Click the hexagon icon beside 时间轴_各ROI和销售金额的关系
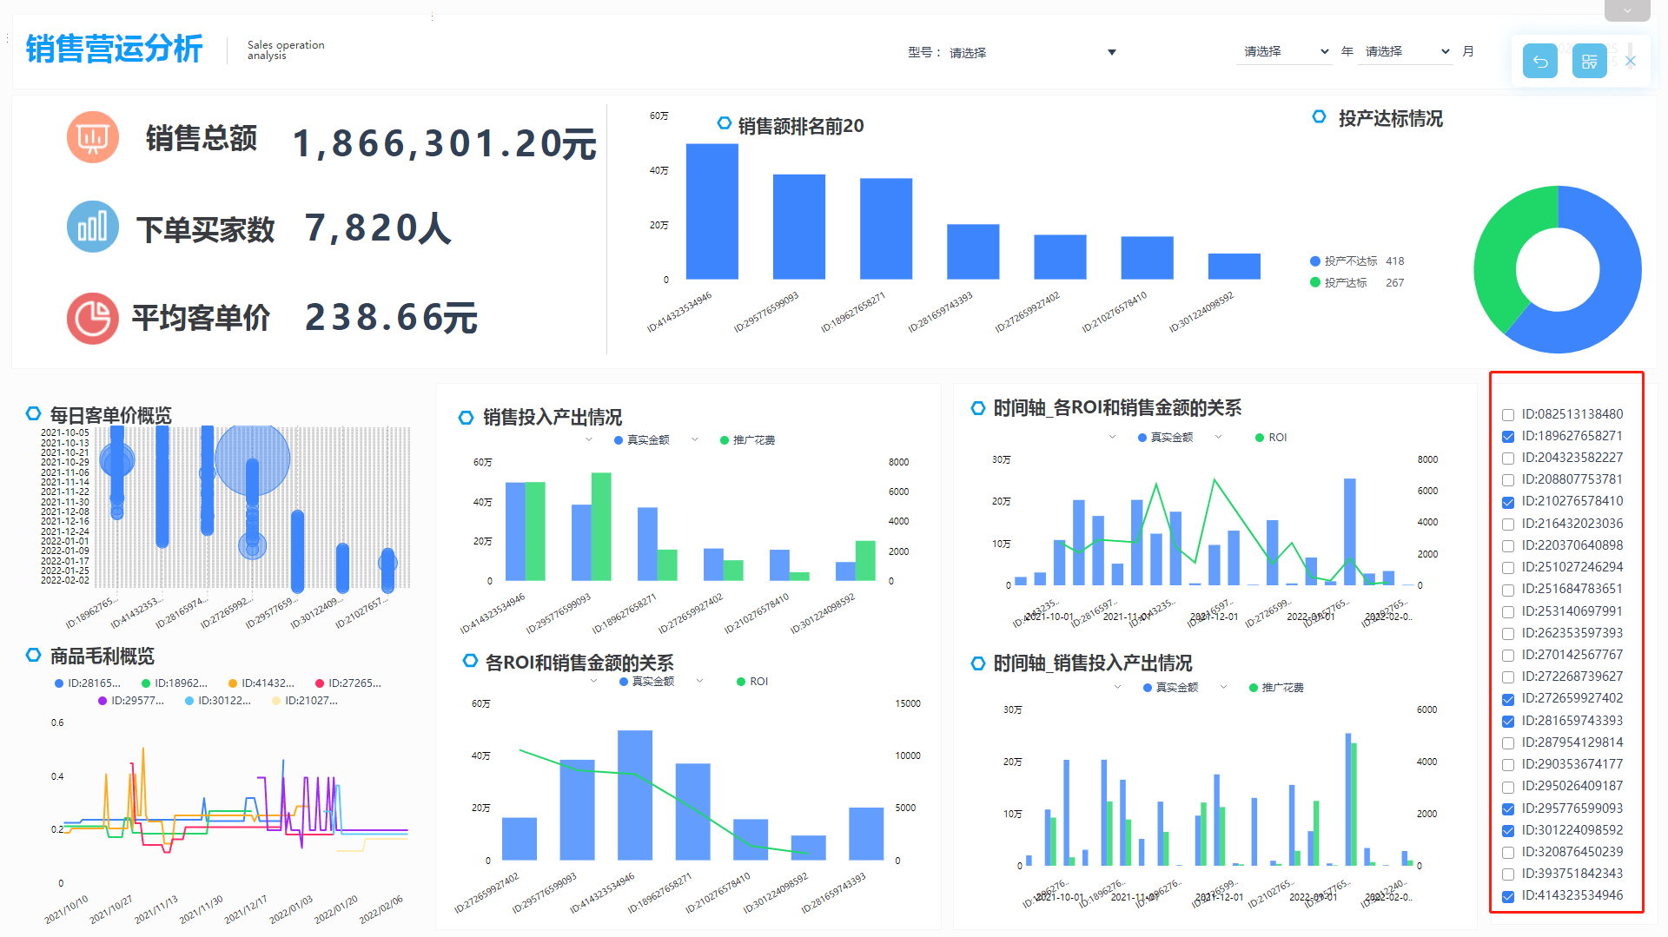The image size is (1668, 937). (x=978, y=407)
